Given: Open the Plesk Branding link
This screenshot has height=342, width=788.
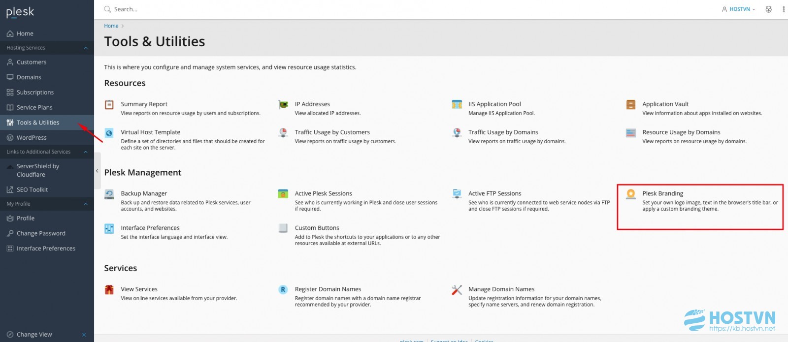Looking at the screenshot, I should tap(662, 193).
